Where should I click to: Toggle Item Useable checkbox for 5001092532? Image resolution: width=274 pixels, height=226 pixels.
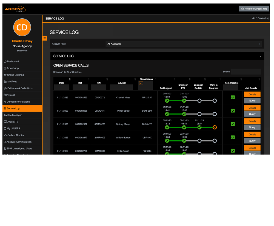[233, 124]
